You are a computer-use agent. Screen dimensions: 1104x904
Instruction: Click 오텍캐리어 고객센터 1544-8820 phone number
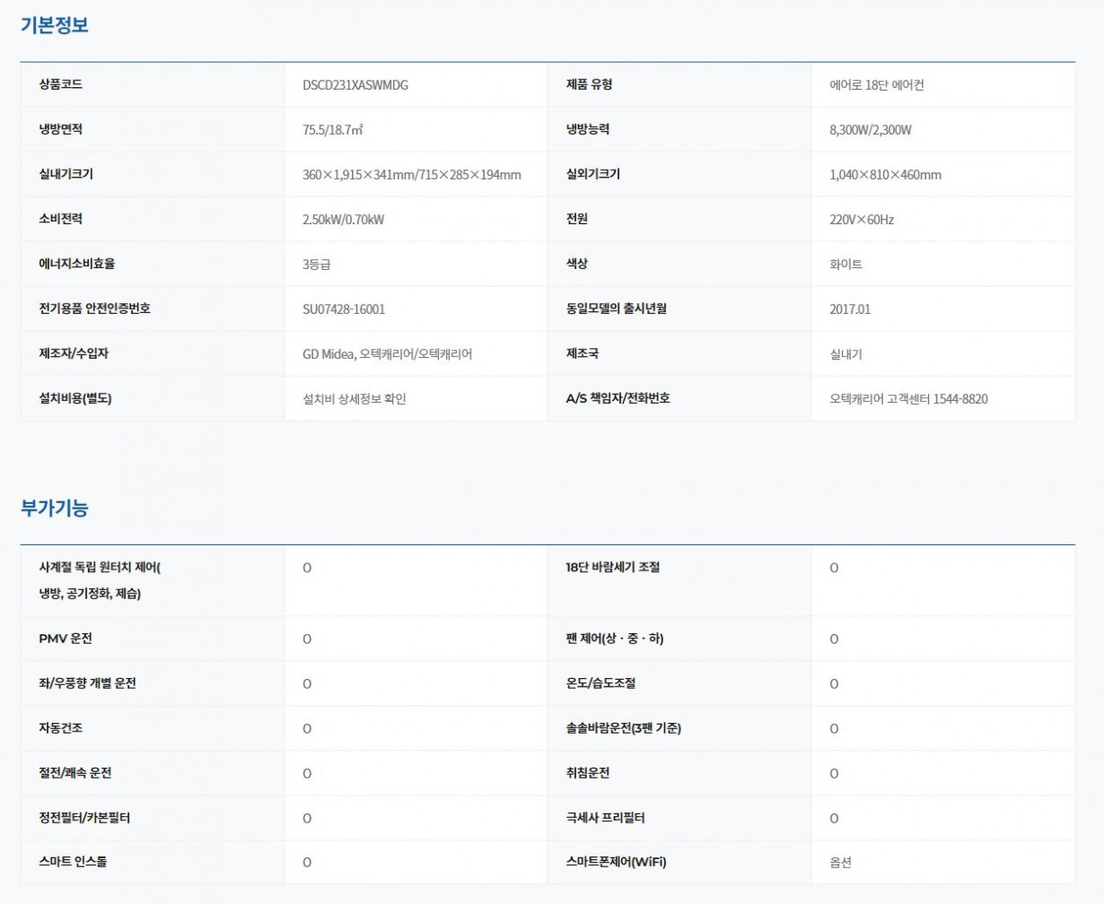click(908, 399)
